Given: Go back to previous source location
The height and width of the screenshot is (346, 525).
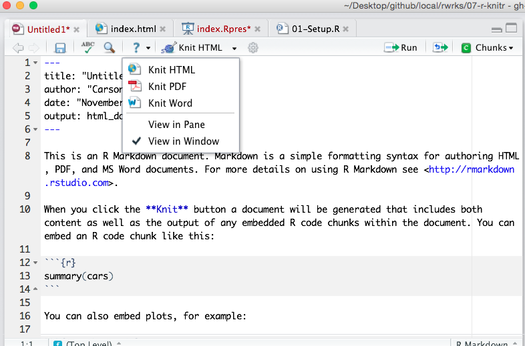Looking at the screenshot, I should 18,48.
